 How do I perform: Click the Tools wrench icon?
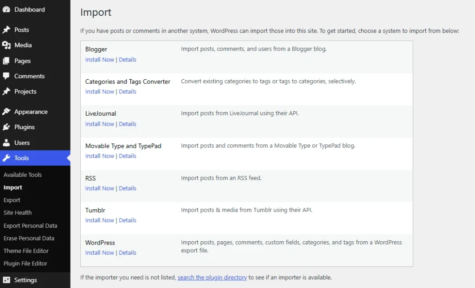[x=6, y=158]
